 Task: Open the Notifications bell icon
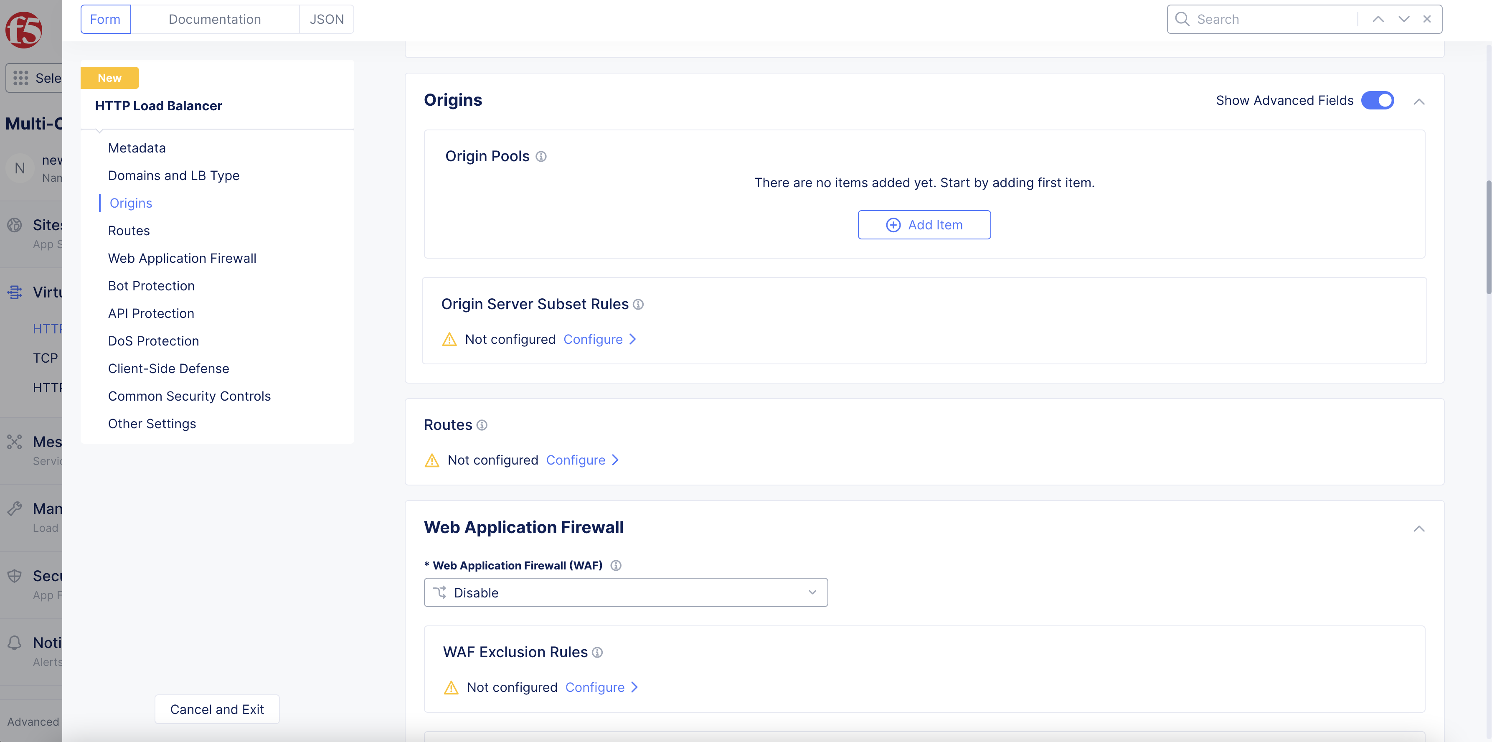point(15,643)
